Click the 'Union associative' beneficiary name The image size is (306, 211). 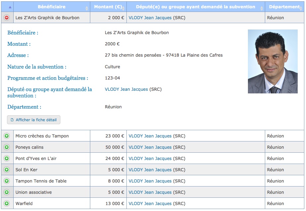34,192
